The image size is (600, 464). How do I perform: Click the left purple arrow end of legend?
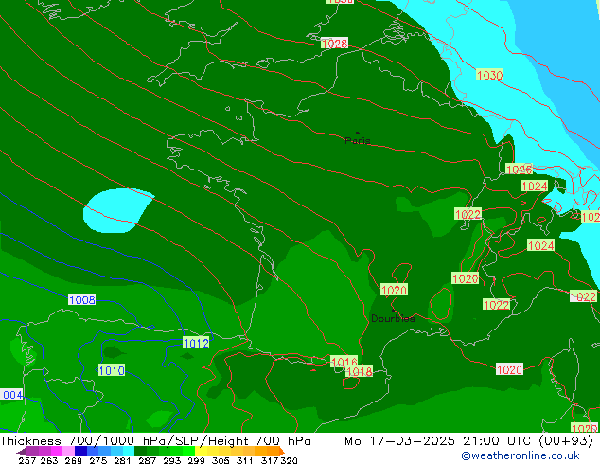coord(22,452)
